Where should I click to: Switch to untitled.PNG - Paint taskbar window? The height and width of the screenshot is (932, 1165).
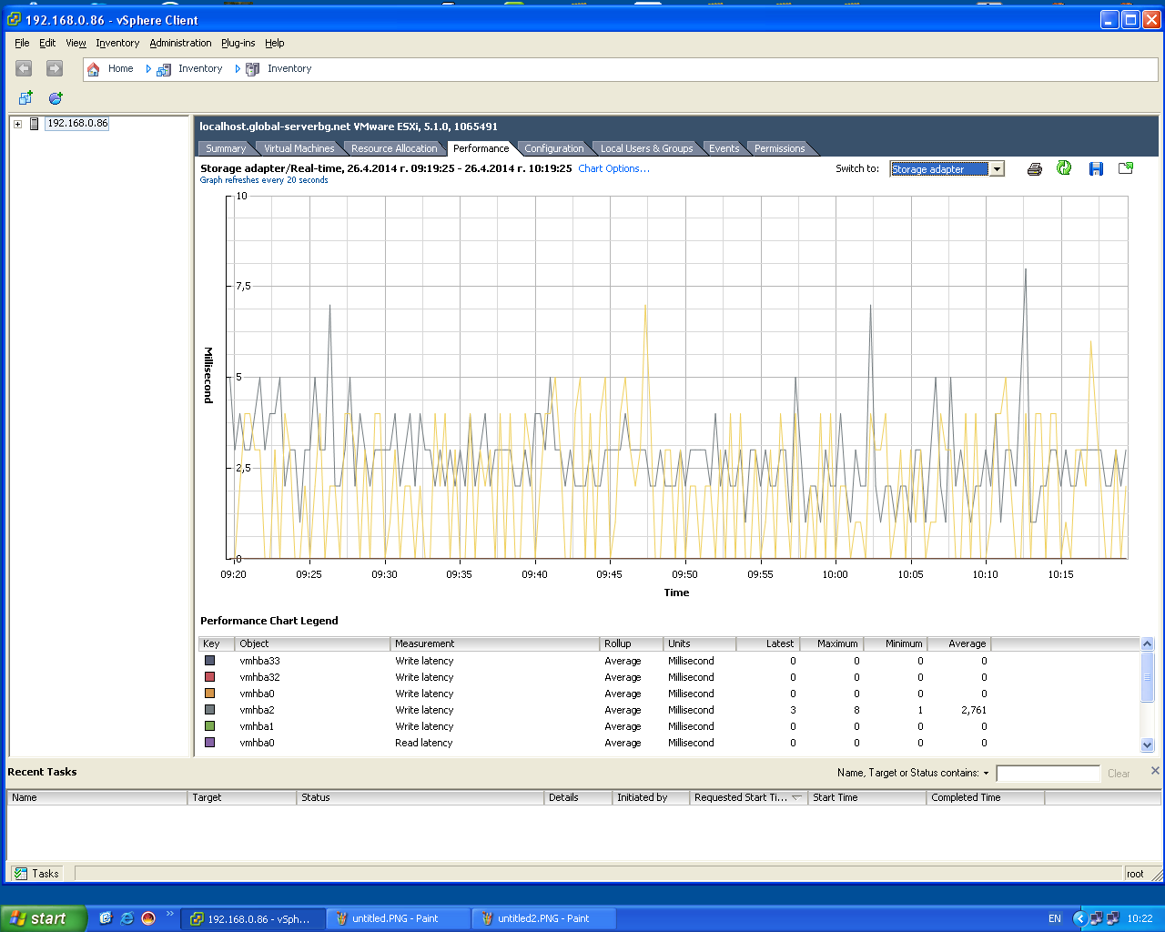399,918
